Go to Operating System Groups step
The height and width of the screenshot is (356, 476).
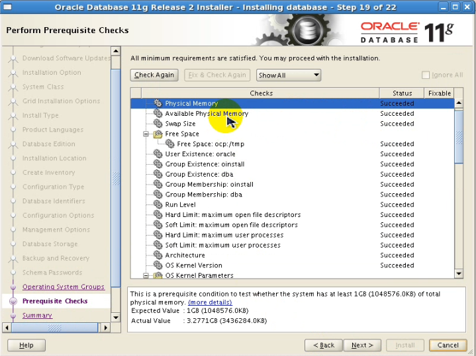[64, 287]
